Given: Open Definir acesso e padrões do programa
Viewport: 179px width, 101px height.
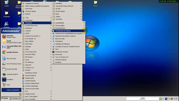Looking at the screenshot, I should click(x=37, y=6).
